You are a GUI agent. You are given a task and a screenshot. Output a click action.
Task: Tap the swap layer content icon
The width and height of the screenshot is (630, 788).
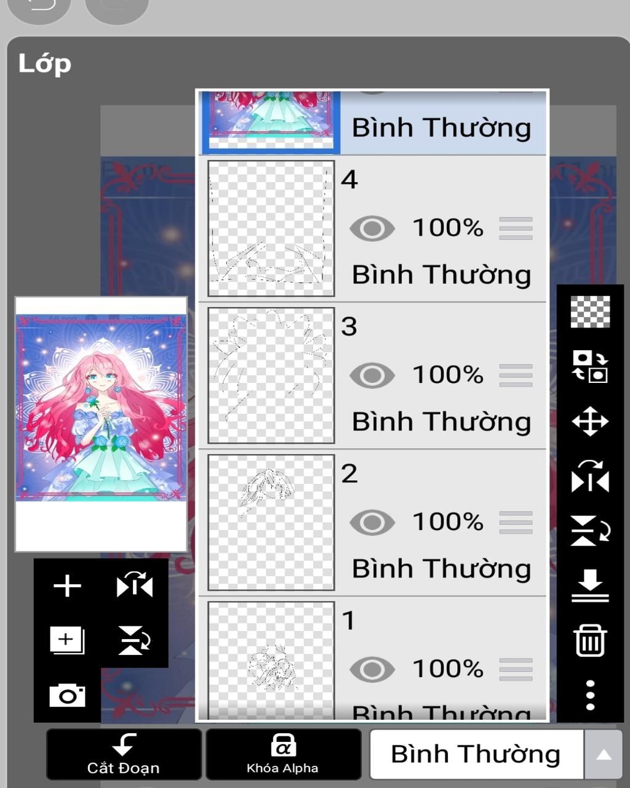point(590,367)
